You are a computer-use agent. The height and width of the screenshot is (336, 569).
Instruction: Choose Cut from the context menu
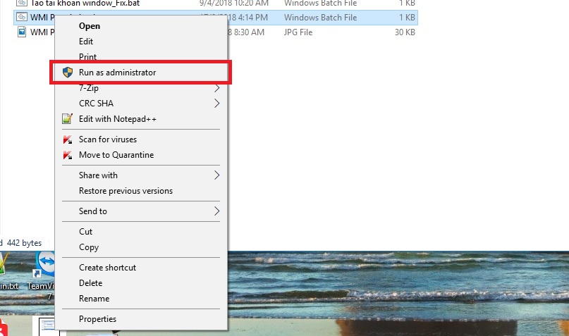[x=85, y=232]
